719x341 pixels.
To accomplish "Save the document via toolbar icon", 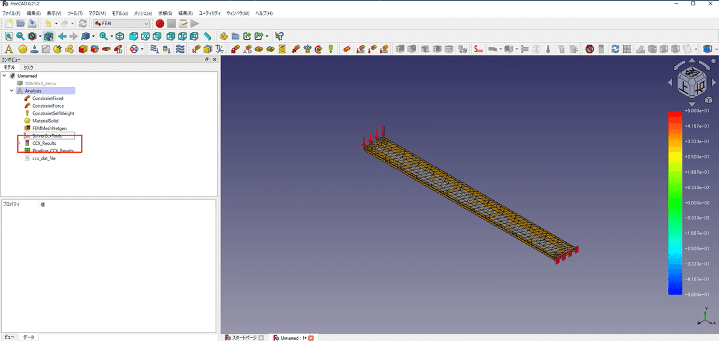I will pos(31,23).
